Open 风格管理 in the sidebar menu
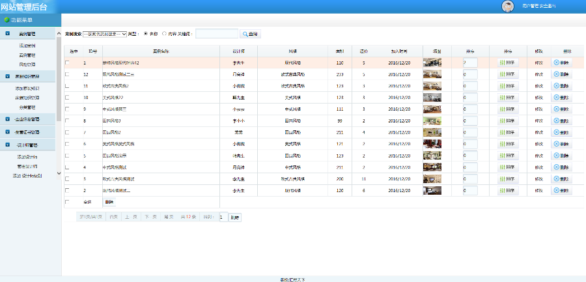This screenshot has height=282, width=586. click(x=27, y=64)
